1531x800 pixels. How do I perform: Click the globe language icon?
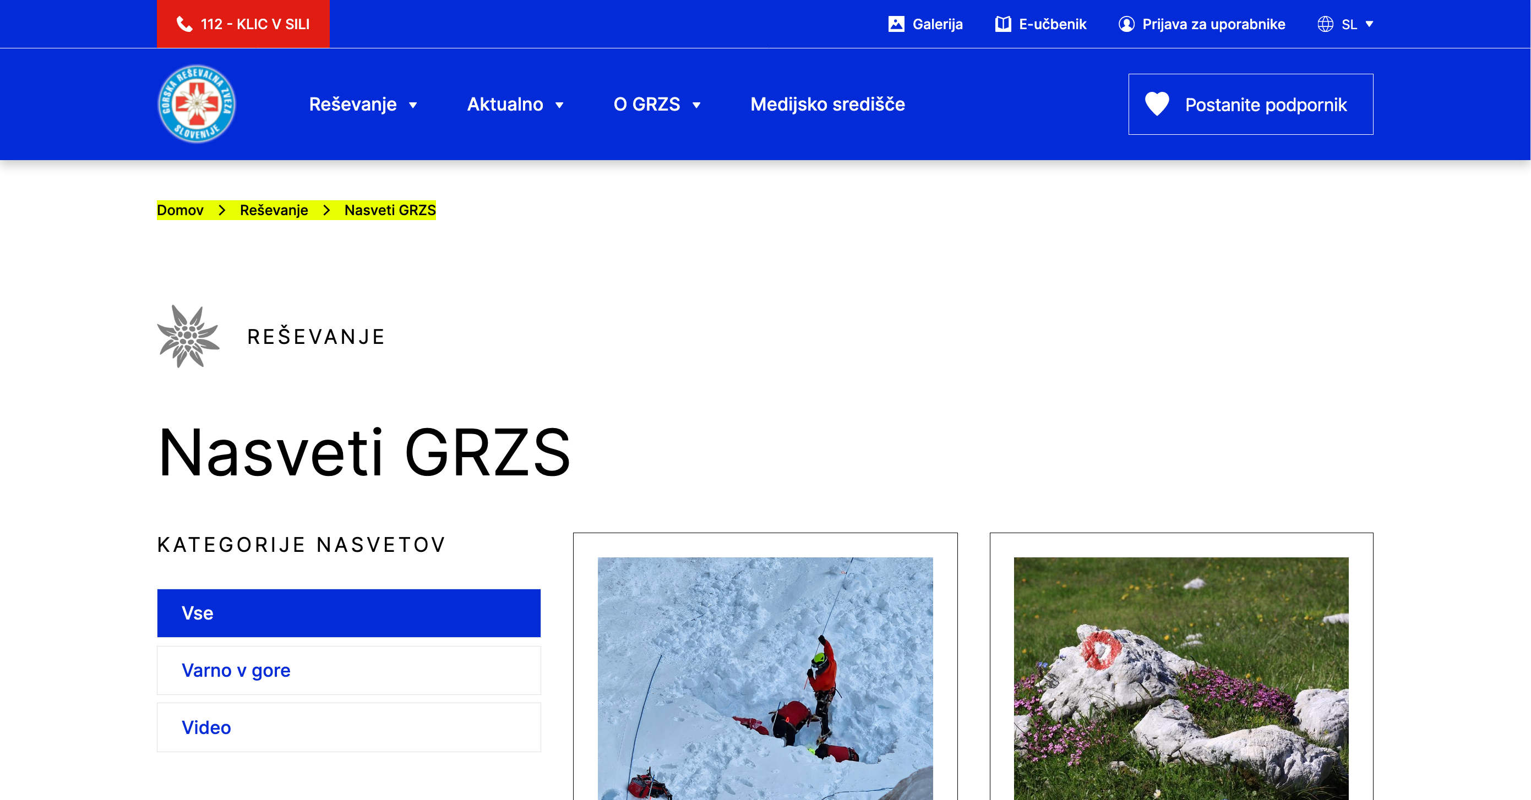(1325, 24)
